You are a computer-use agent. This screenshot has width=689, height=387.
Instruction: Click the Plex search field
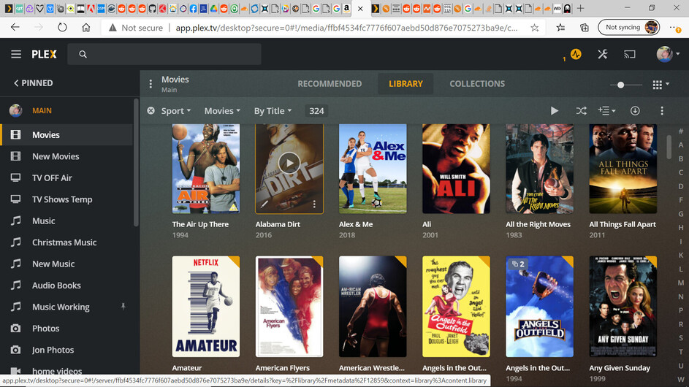(164, 54)
